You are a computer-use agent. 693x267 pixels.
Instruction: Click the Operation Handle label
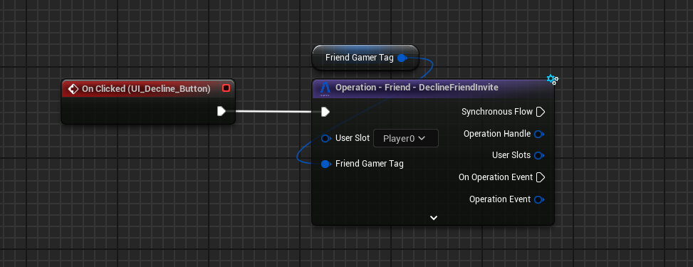click(x=496, y=134)
